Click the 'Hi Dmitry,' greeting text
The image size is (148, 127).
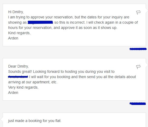pos(16,12)
